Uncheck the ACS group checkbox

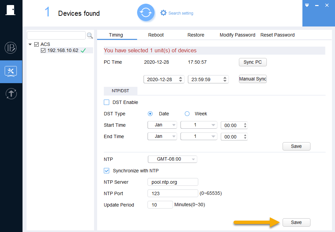37,44
